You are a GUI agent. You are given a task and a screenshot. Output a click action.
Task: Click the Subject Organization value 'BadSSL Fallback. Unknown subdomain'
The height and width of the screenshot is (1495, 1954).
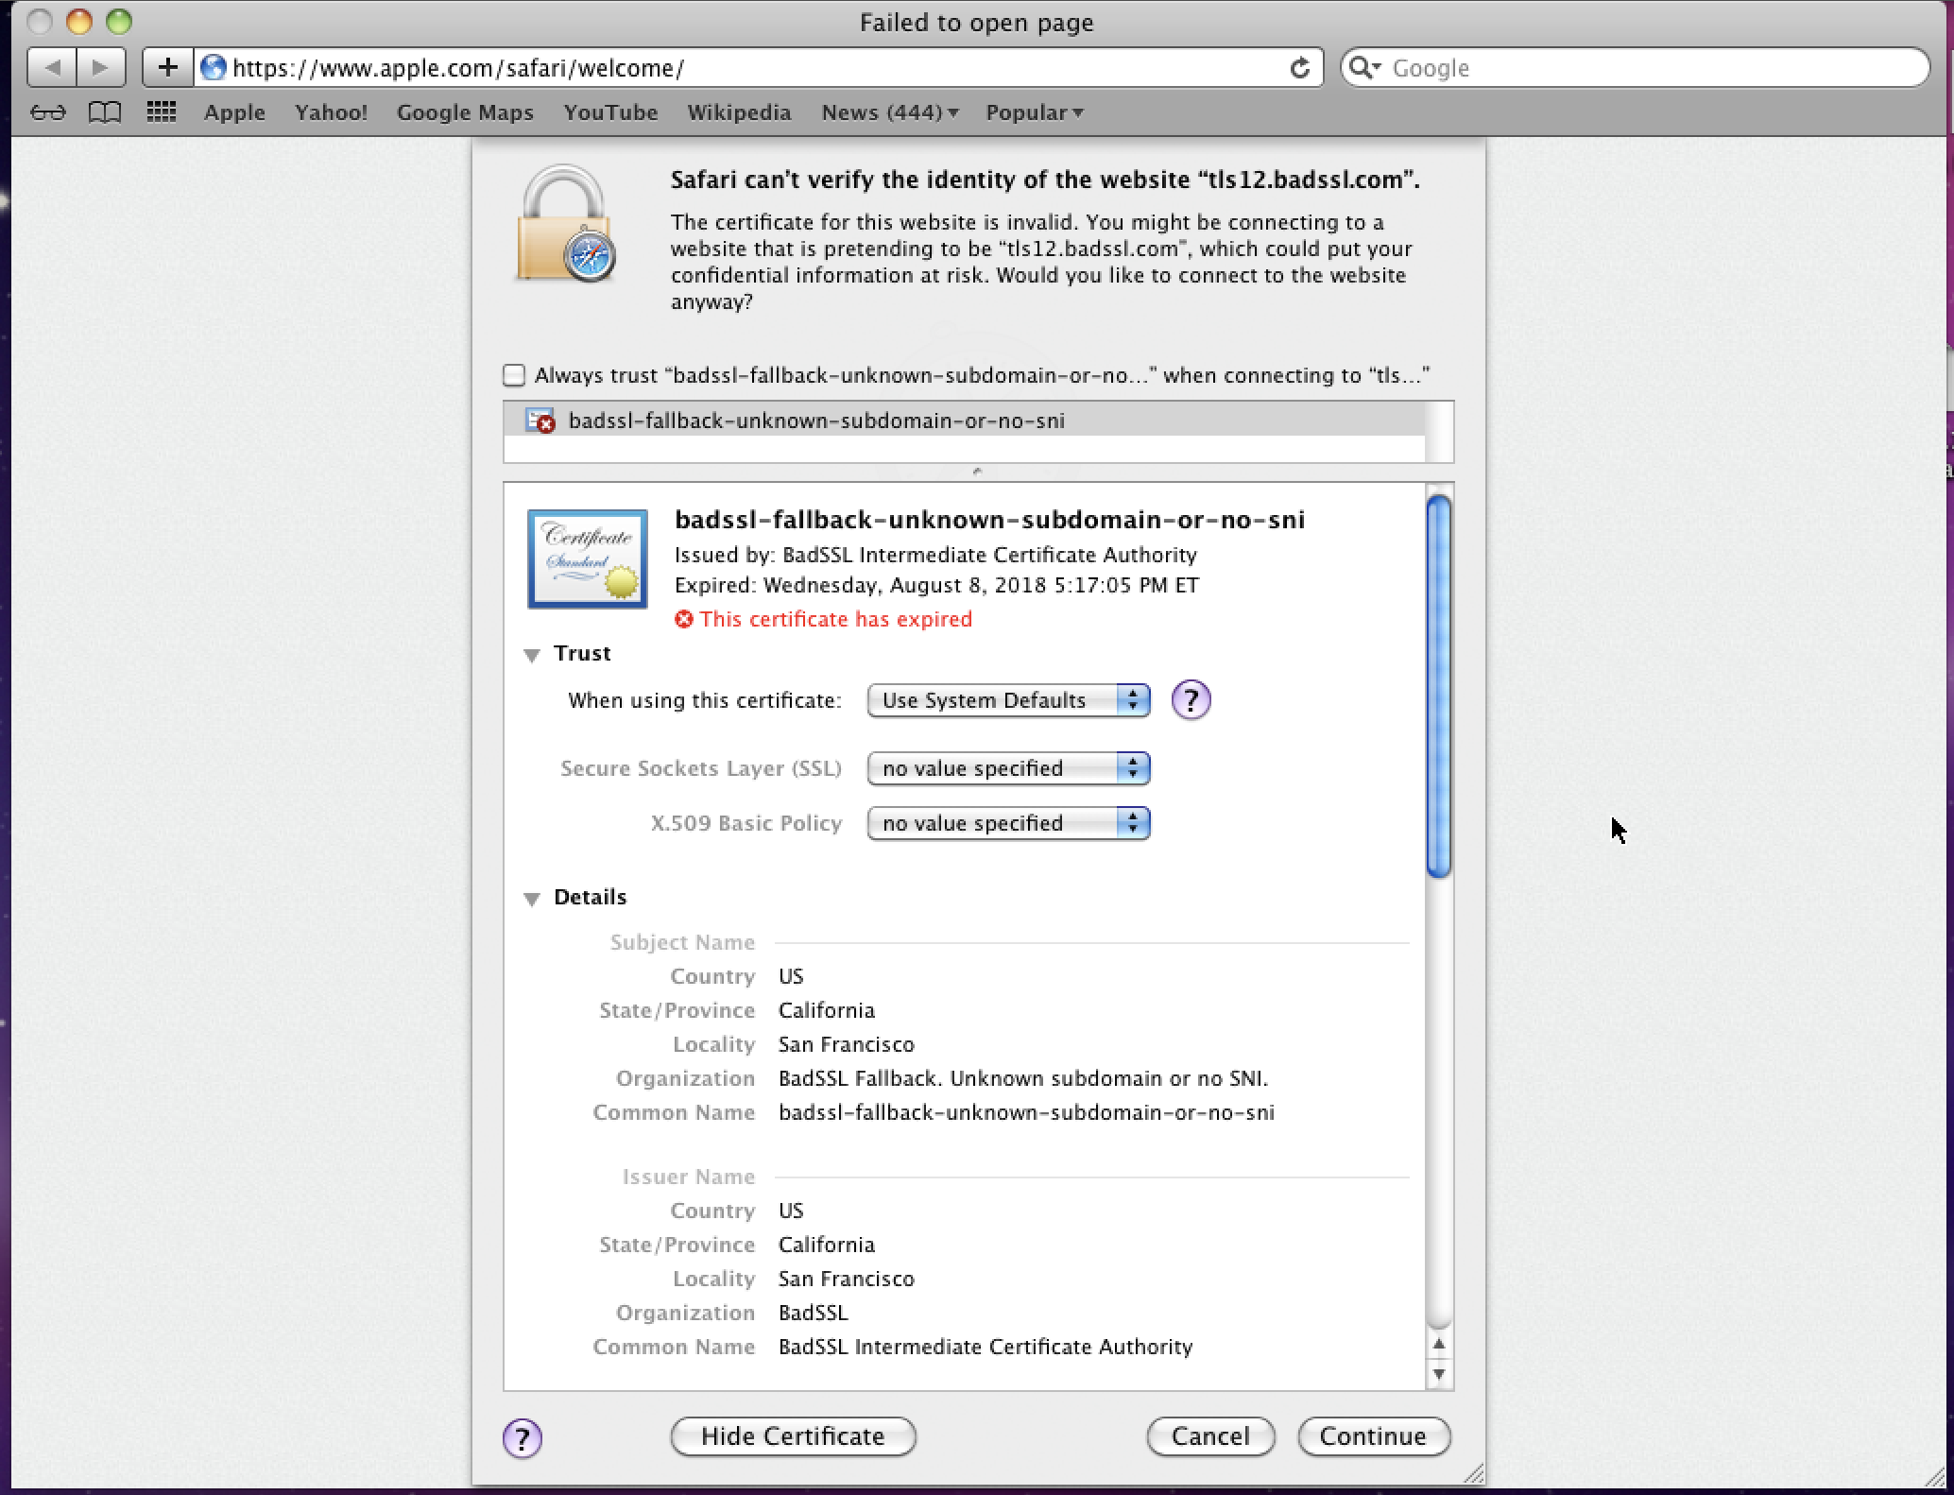(1023, 1078)
